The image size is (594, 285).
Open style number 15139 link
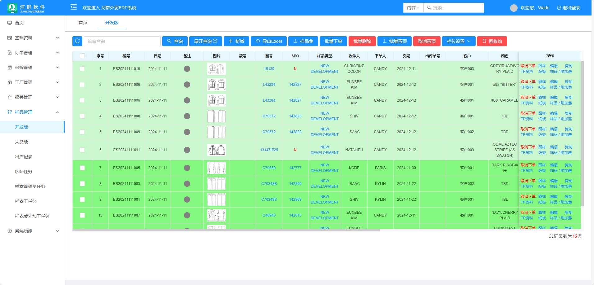tap(269, 69)
